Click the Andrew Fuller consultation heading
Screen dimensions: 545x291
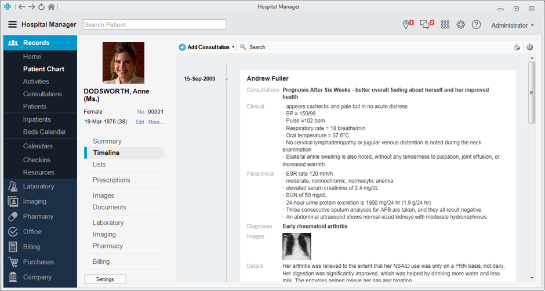click(268, 79)
